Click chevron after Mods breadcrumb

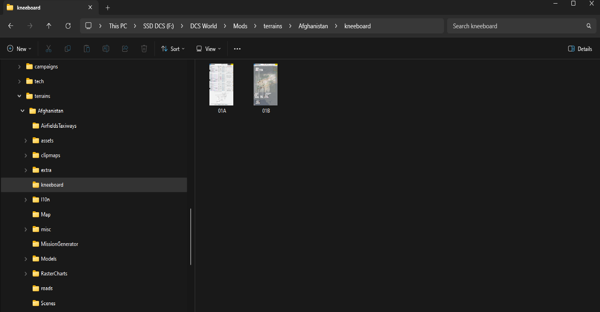(x=256, y=26)
